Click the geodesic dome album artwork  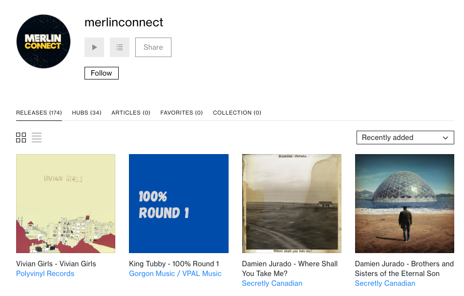tap(404, 203)
